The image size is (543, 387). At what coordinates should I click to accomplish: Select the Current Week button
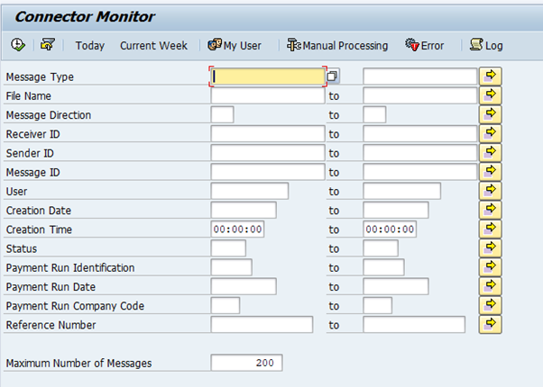(x=153, y=45)
